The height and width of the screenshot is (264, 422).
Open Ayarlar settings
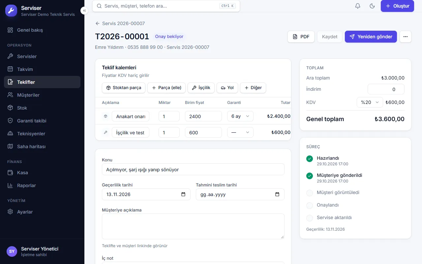(42, 212)
